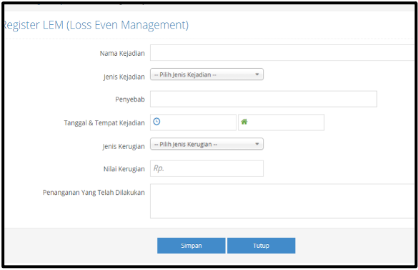Click the Simpan button
418x270 pixels.
[x=191, y=246]
